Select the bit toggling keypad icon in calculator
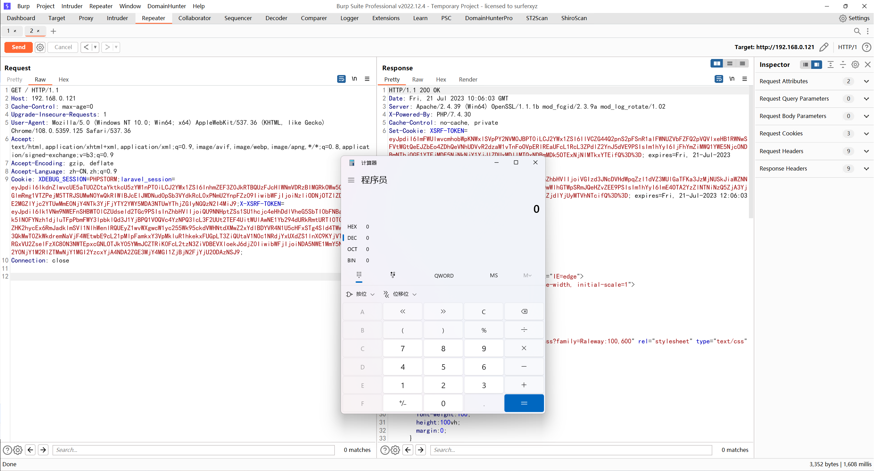Screen dimensions: 874x471 [392, 275]
